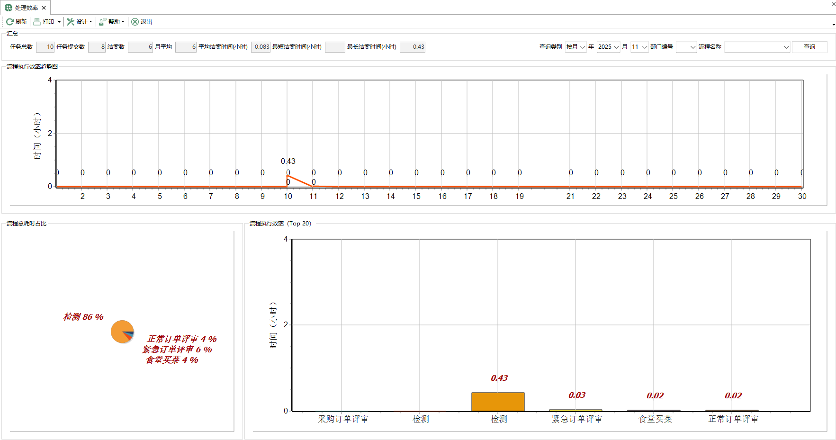Click the 打印 printer icon
Screen dimensions: 836x440
pyautogui.click(x=37, y=22)
